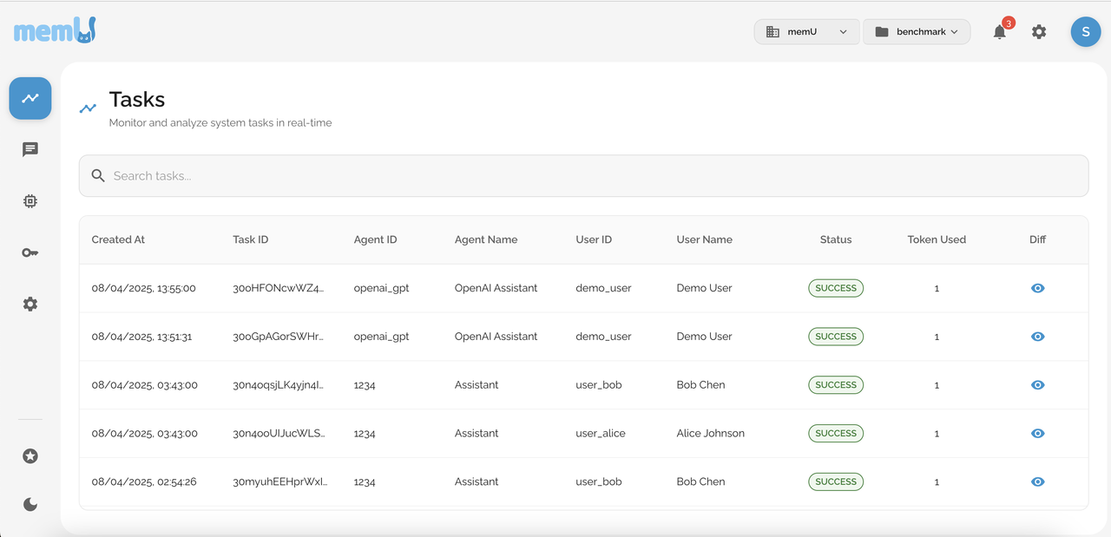The height and width of the screenshot is (537, 1111).
Task: Select the chip-shaped agents icon in sidebar
Action: [x=30, y=200]
